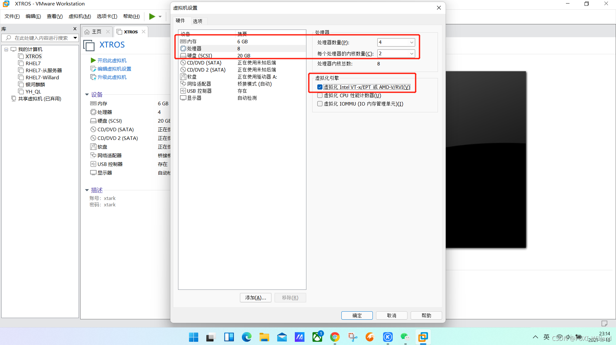Image resolution: width=616 pixels, height=345 pixels.
Task: Select CD/DVD (SATA) device in dialog list
Action: coord(204,63)
